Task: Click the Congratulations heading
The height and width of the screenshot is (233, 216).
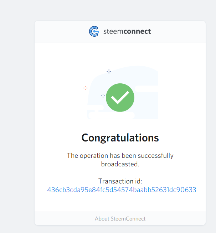Action: pos(120,138)
